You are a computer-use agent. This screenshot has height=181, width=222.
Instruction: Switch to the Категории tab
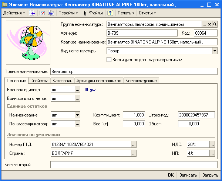coord(63,81)
